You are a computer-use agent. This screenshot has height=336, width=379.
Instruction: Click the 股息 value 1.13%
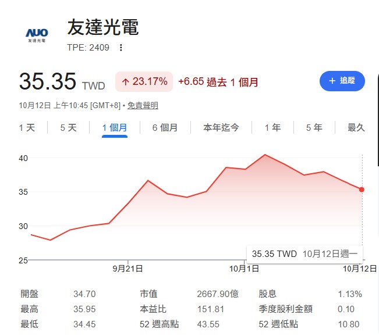coord(350,294)
